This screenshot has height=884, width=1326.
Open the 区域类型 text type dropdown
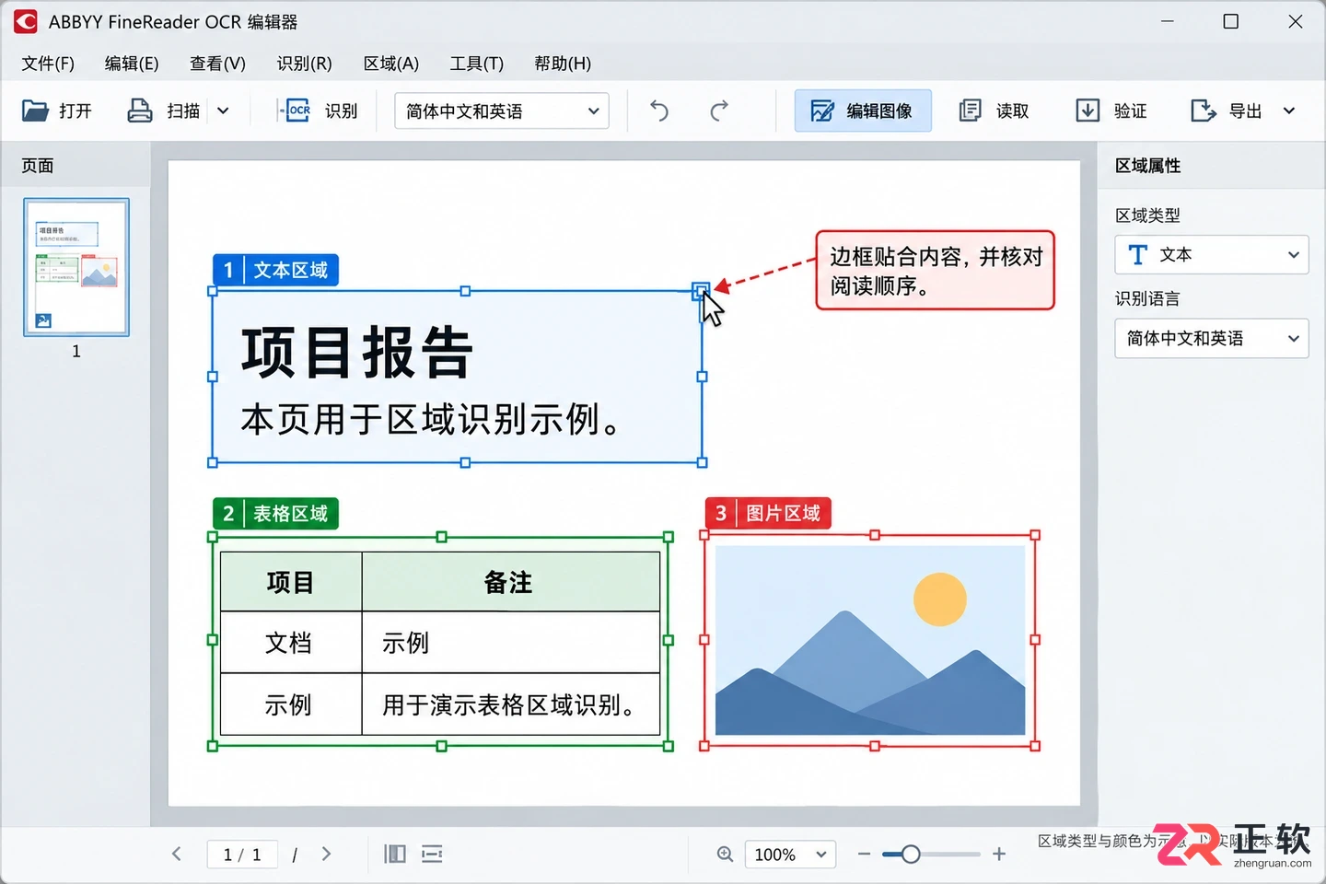pos(1211,254)
